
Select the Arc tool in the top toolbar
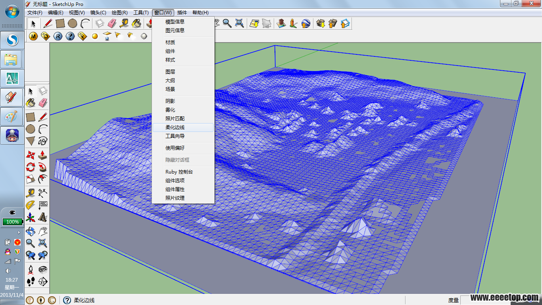click(x=85, y=23)
